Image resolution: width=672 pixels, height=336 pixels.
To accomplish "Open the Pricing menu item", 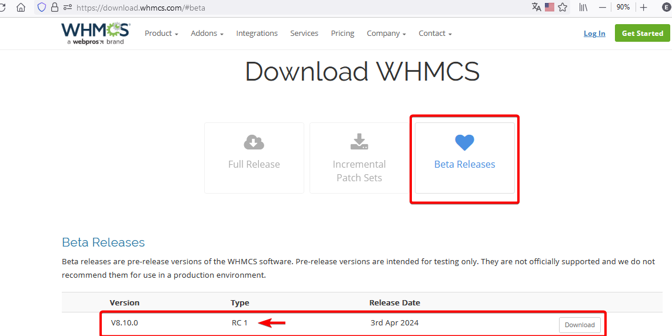I will 342,34.
